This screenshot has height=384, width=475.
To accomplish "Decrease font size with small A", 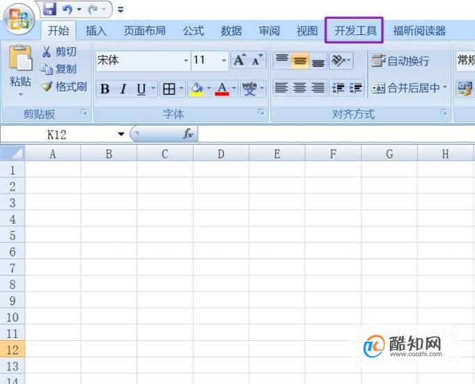I will coord(257,60).
